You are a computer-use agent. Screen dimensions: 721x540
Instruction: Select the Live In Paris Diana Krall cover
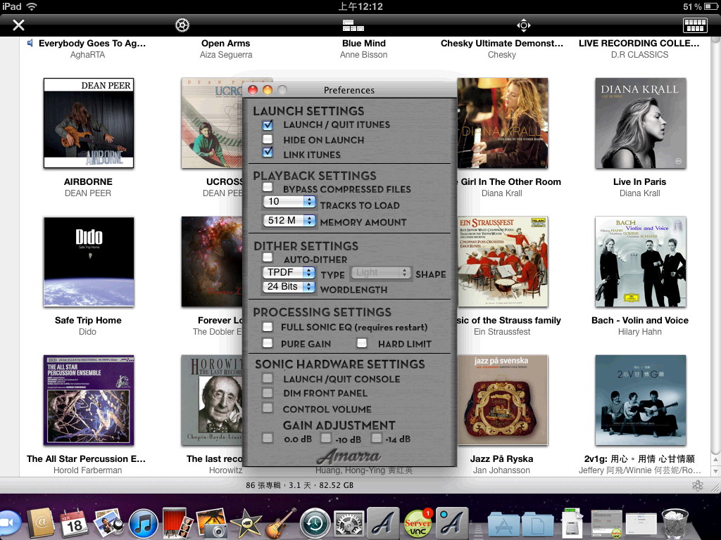[x=641, y=123]
